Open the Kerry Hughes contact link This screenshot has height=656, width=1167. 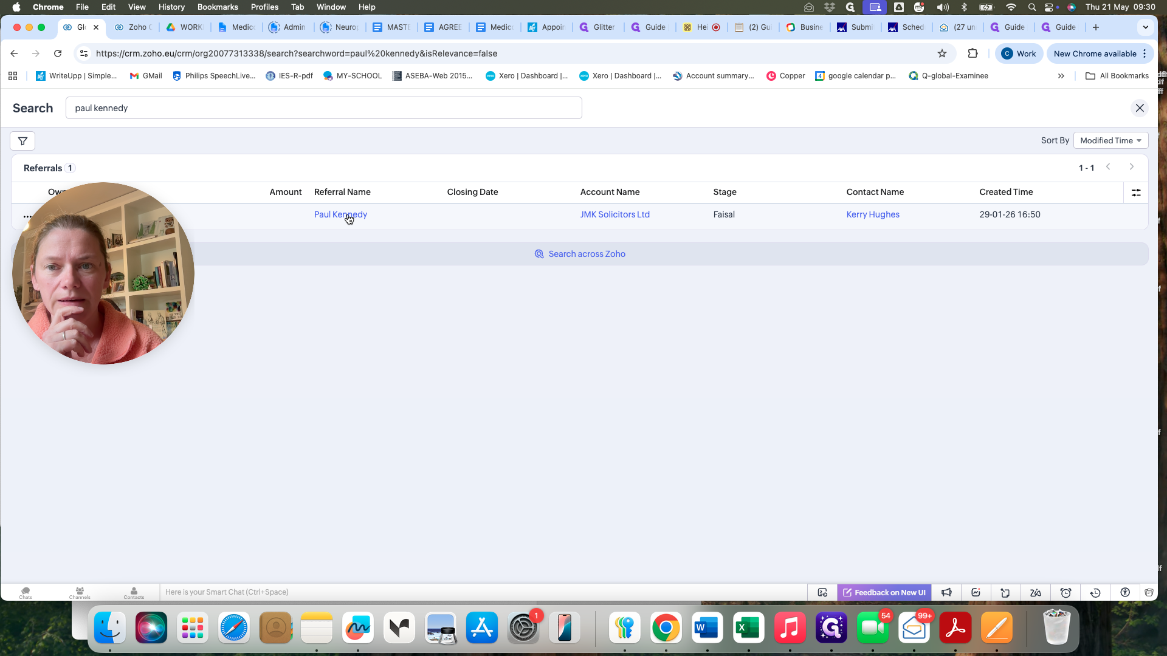tap(873, 214)
